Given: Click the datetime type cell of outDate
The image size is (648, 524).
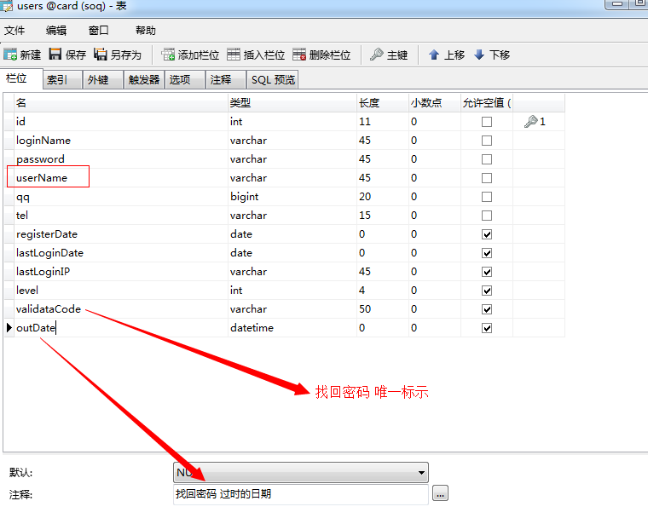Looking at the screenshot, I should [x=292, y=328].
